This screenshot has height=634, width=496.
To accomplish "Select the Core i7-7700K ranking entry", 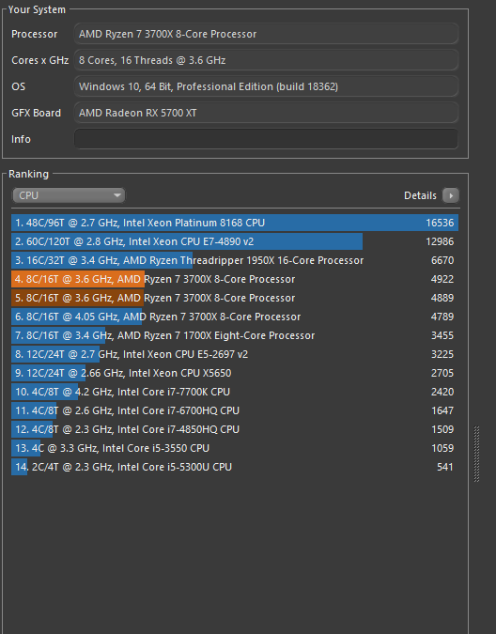I will point(235,393).
